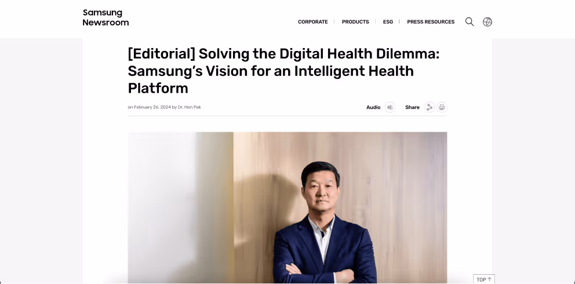575x284 pixels.
Task: Click the TOP button to scroll up
Action: (x=483, y=279)
